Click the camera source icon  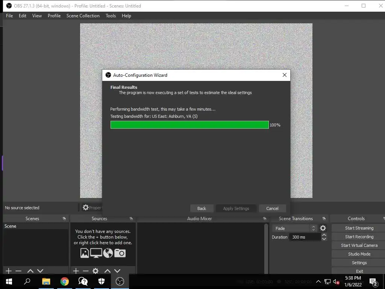pos(120,253)
